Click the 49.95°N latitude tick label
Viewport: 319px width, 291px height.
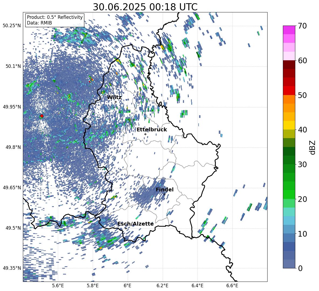pos(12,107)
